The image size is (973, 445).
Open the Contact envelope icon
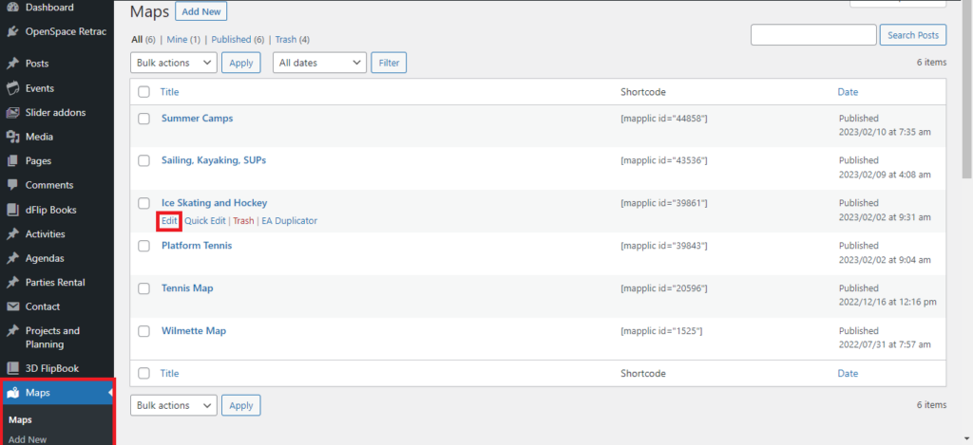[x=12, y=306]
